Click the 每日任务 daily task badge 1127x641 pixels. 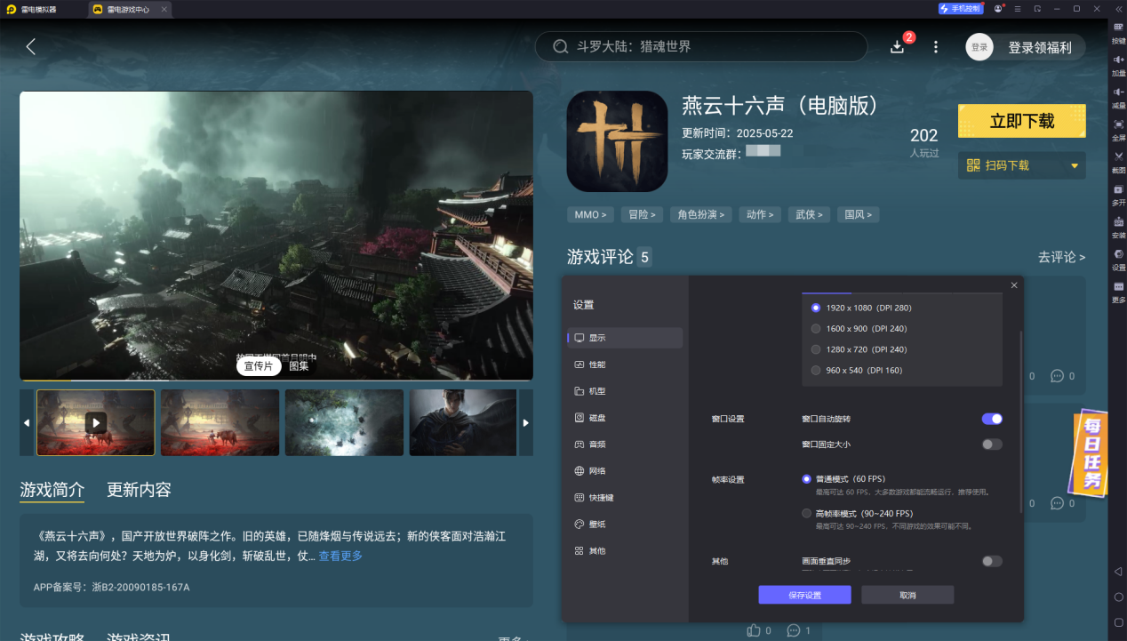1091,452
